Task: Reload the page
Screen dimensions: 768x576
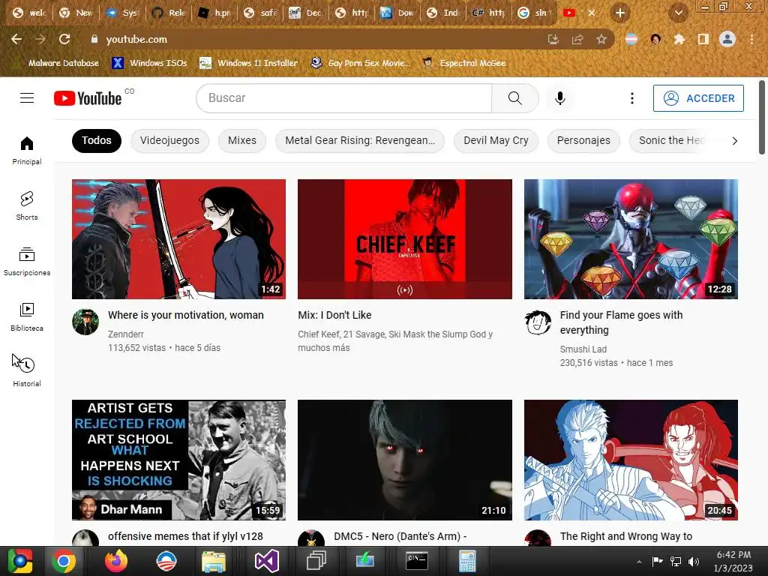Action: (x=64, y=39)
